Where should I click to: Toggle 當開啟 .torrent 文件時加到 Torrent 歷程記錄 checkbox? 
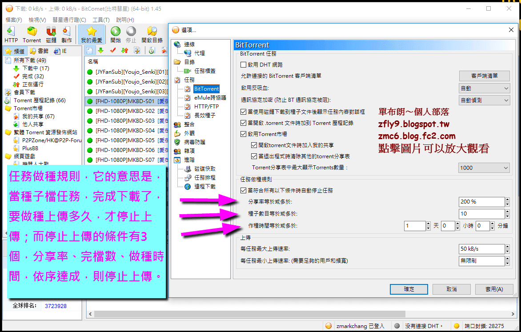[244, 123]
